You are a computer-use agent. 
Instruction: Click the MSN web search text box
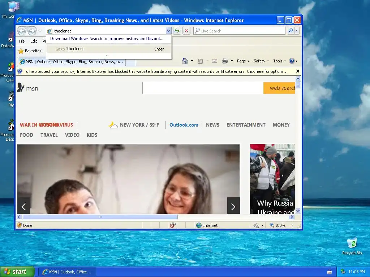(x=203, y=88)
